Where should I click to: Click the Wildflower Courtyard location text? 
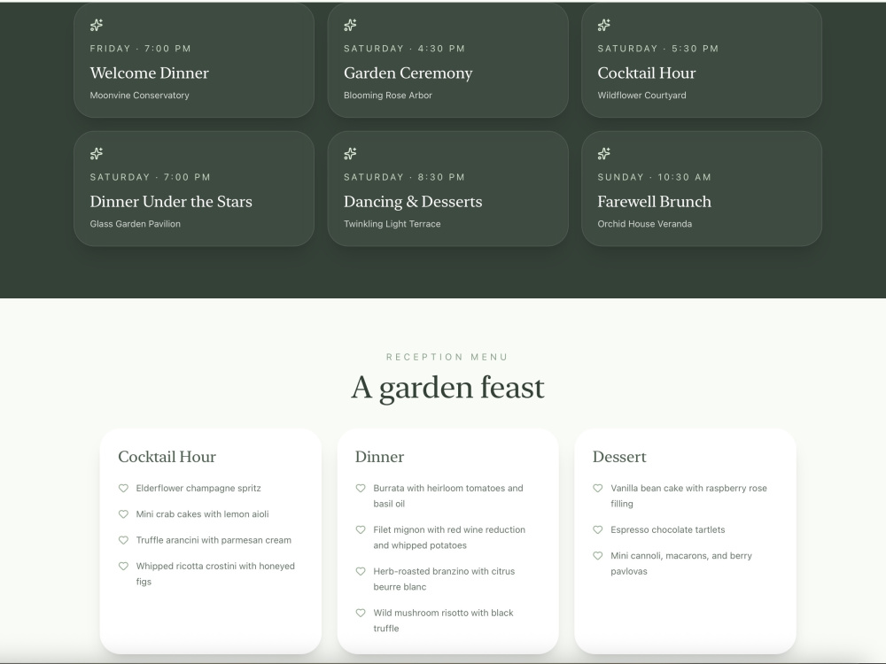(x=641, y=96)
